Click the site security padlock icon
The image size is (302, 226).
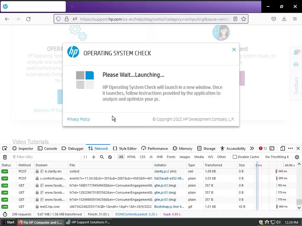pyautogui.click(x=67, y=19)
